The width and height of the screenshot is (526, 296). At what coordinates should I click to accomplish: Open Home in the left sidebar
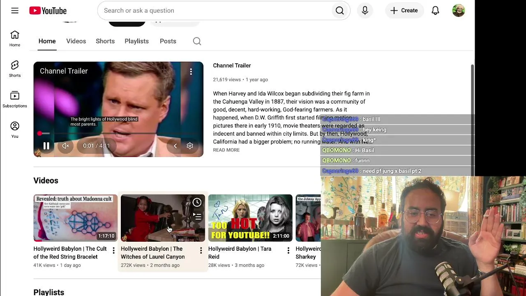point(15,39)
